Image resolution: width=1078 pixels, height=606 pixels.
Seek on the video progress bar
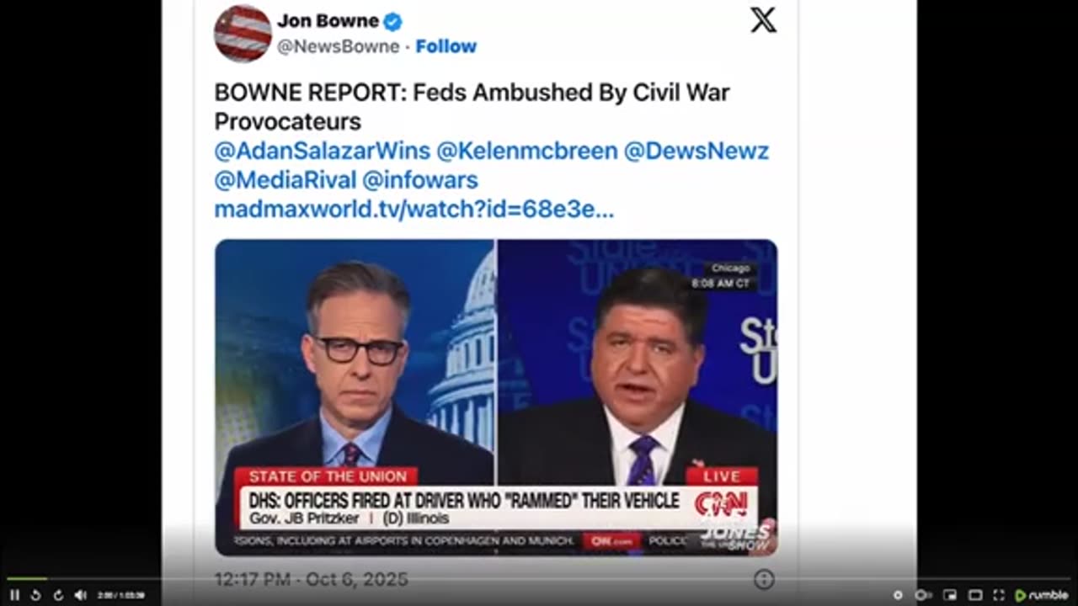pos(539,578)
